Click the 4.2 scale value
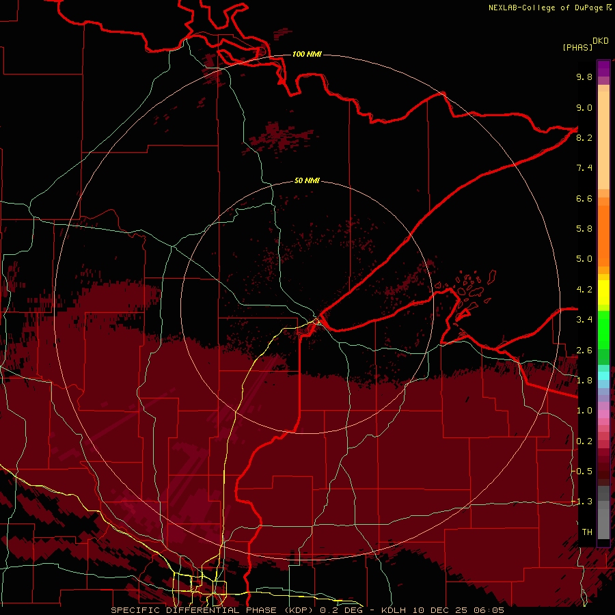 coord(584,290)
